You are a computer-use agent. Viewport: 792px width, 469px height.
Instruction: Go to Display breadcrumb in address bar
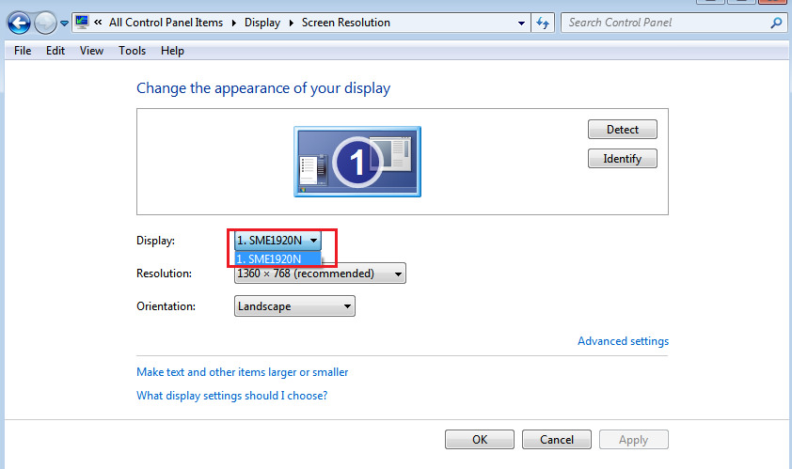[261, 23]
